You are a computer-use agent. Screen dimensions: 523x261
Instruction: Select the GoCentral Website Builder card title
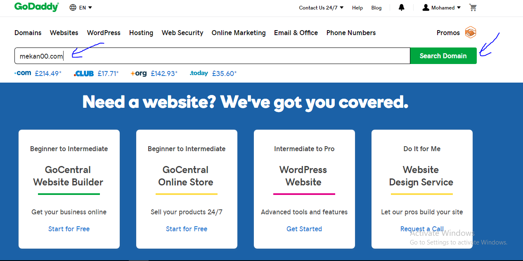(x=68, y=176)
